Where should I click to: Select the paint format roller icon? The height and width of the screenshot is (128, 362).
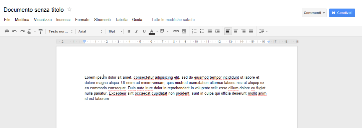41,31
